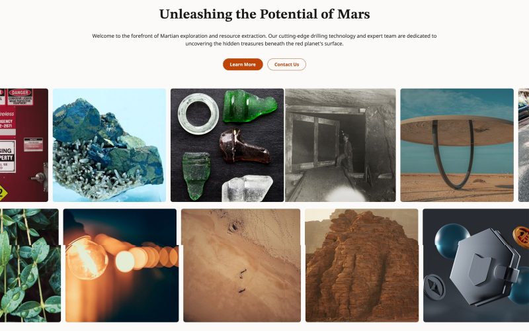The height and width of the screenshot is (331, 529).
Task: Select the blue mineral crystal photo
Action: pyautogui.click(x=109, y=145)
